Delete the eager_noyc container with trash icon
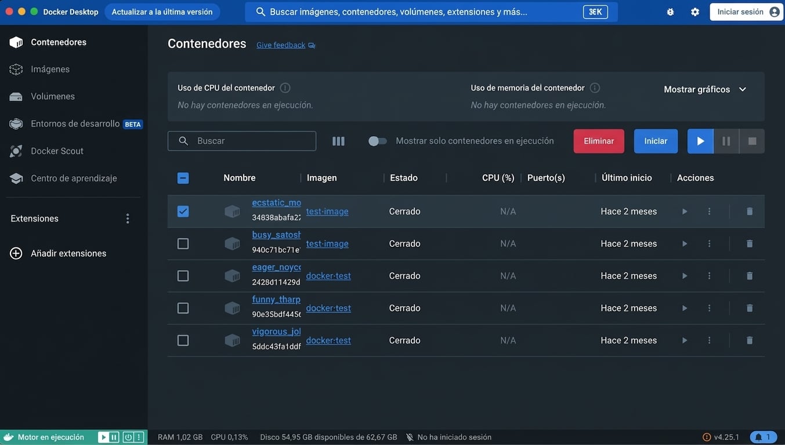This screenshot has height=445, width=785. (x=750, y=276)
